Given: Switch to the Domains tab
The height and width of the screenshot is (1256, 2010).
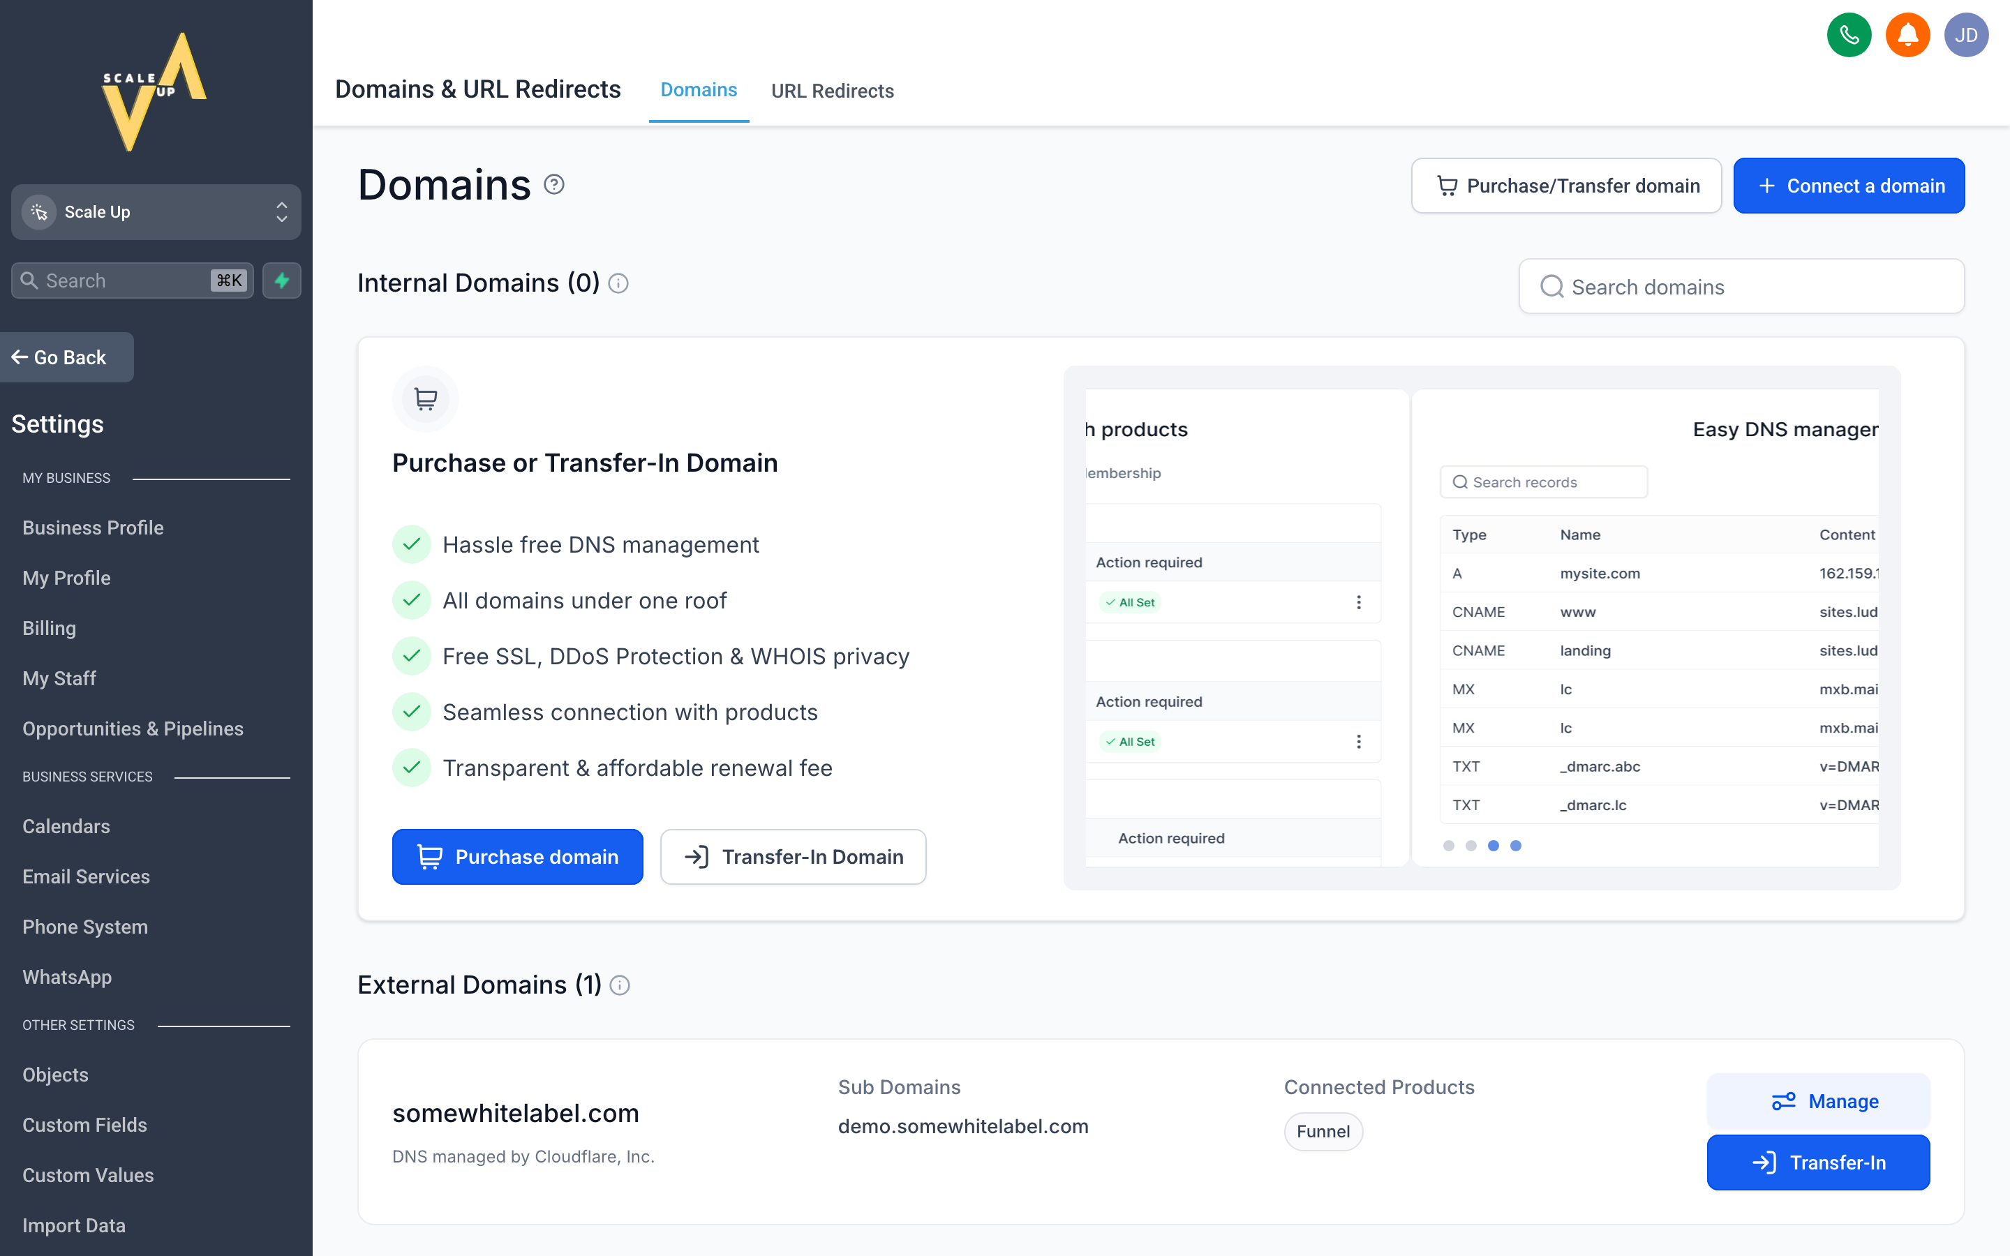Looking at the screenshot, I should [x=699, y=91].
